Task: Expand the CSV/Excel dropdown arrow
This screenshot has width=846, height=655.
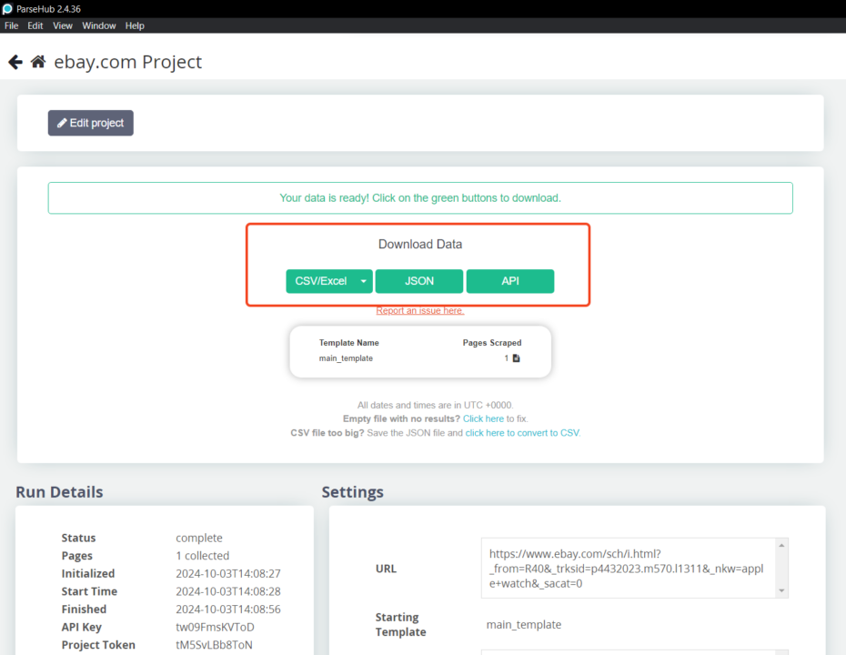Action: 364,281
